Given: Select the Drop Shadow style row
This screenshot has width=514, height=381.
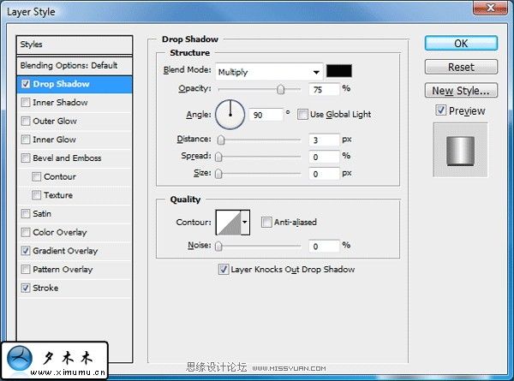Looking at the screenshot, I should coord(75,84).
